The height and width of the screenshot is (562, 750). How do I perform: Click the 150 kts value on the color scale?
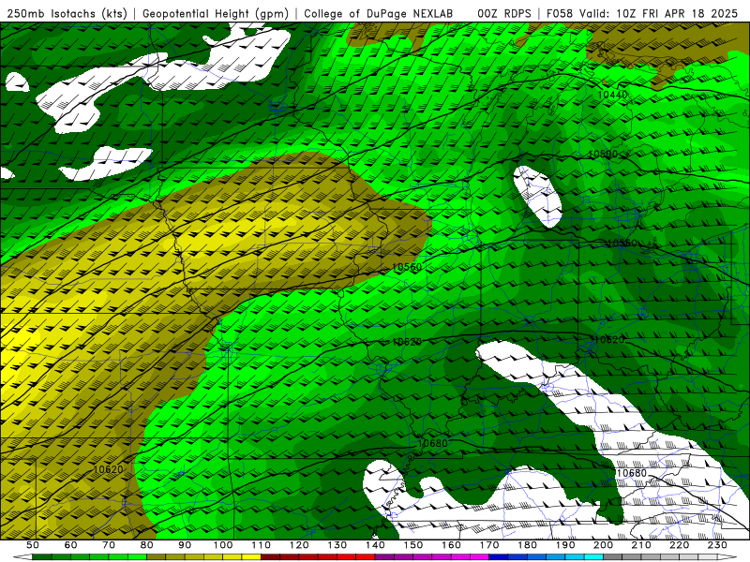413,545
